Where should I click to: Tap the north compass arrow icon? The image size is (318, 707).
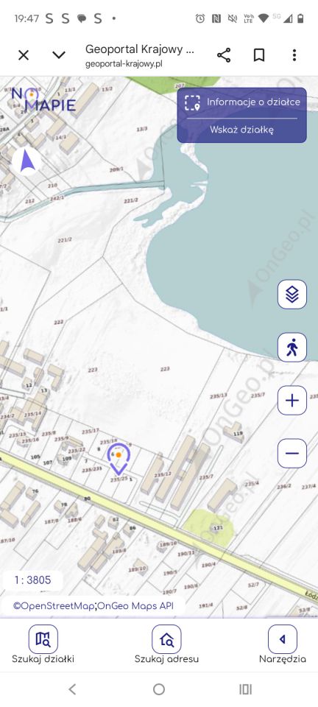coord(27,161)
